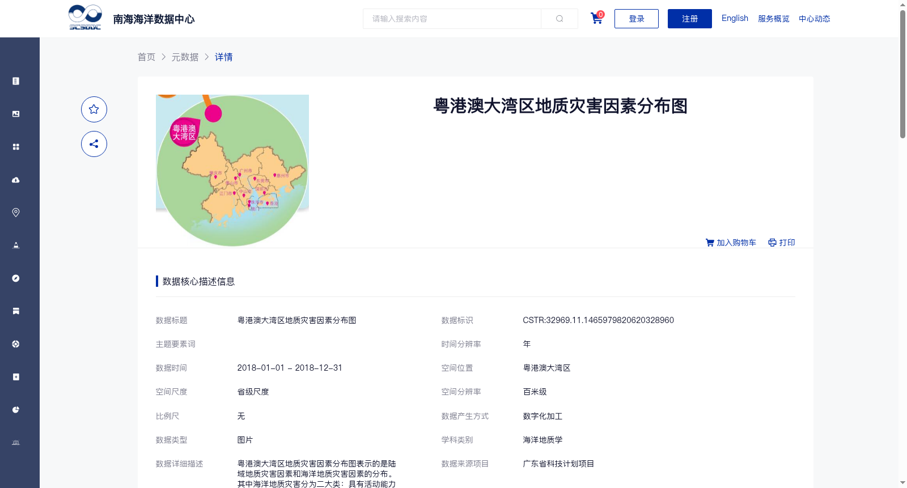Click the 数字化加工 value

pos(542,416)
